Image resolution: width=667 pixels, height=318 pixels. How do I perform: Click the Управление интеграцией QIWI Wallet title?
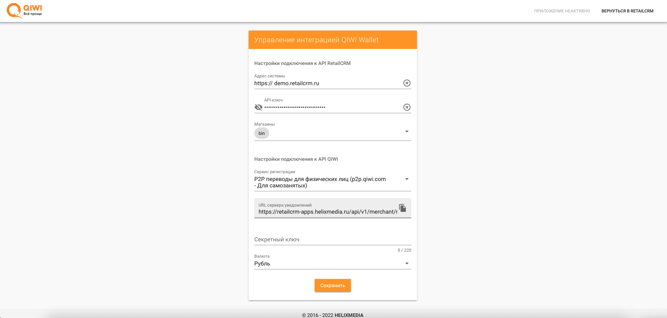click(x=316, y=40)
